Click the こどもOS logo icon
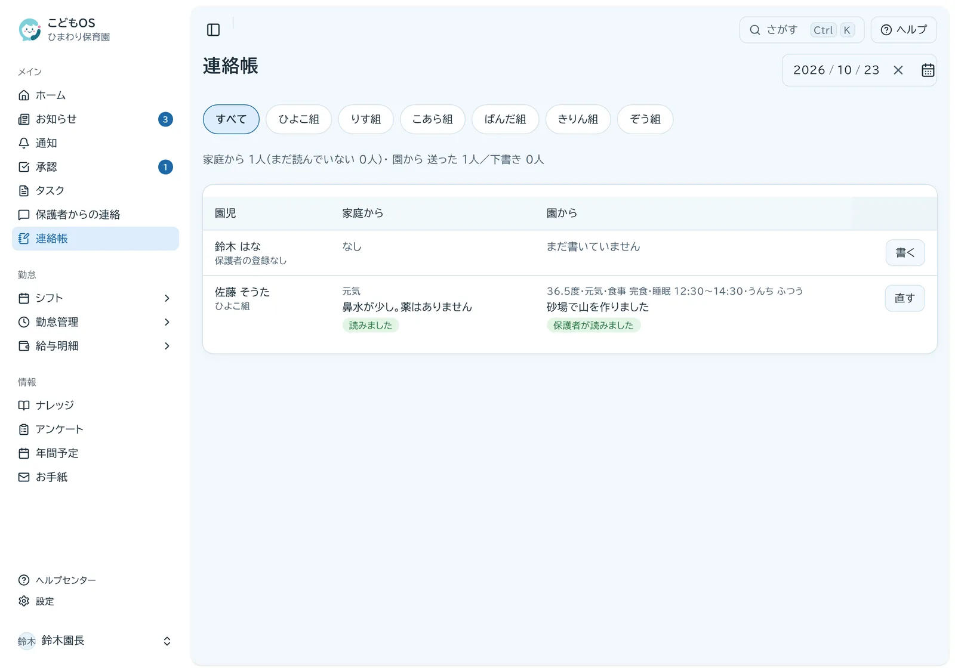This screenshot has height=671, width=955. [29, 29]
